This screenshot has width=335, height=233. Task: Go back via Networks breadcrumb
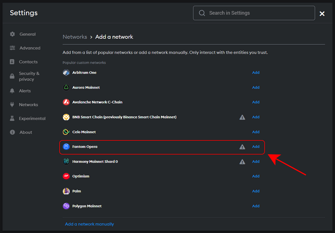pyautogui.click(x=75, y=37)
